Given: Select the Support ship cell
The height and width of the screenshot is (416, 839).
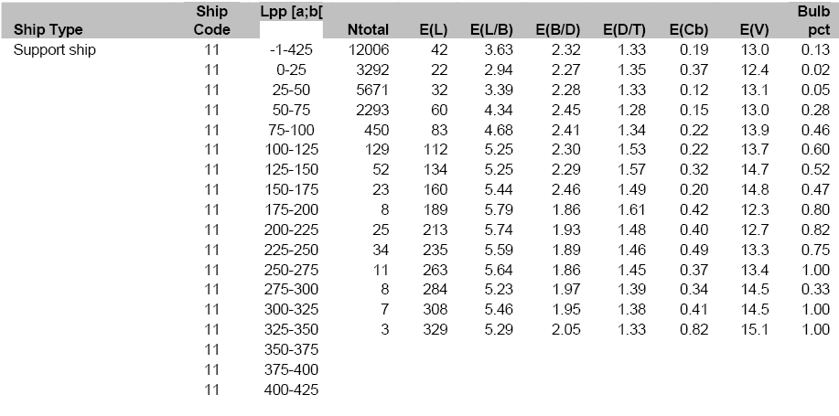Looking at the screenshot, I should [x=54, y=50].
